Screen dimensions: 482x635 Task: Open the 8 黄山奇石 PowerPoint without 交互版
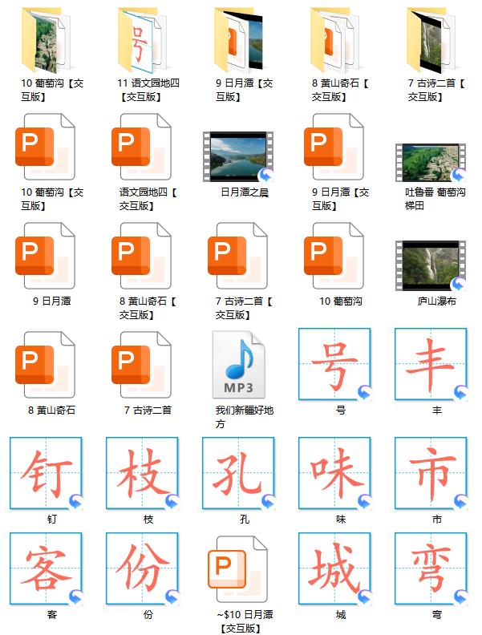pyautogui.click(x=45, y=365)
